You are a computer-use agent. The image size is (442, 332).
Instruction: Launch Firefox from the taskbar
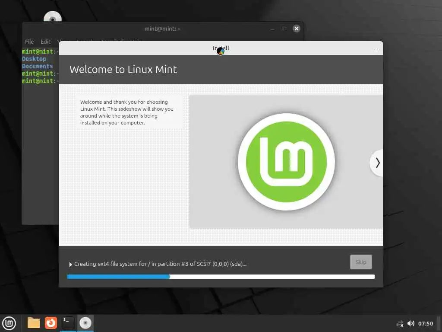coord(51,323)
